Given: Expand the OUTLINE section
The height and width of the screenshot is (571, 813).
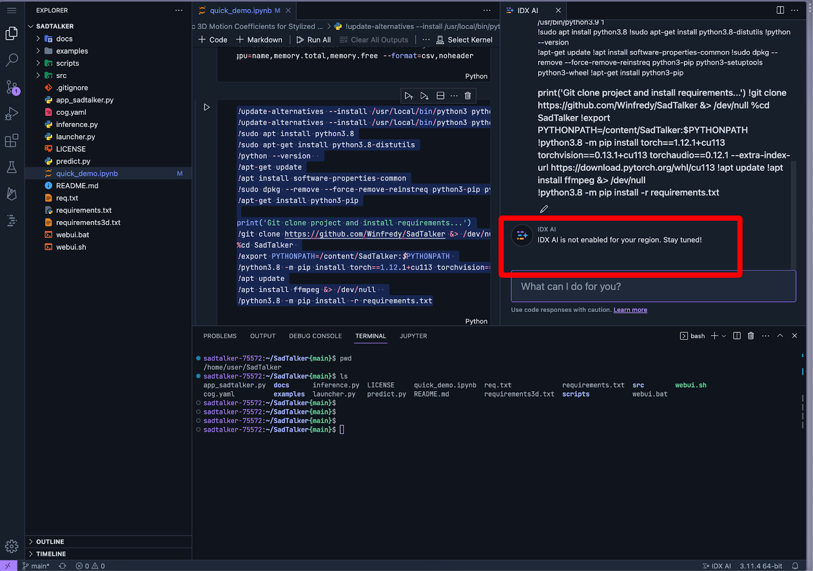Looking at the screenshot, I should (108, 542).
